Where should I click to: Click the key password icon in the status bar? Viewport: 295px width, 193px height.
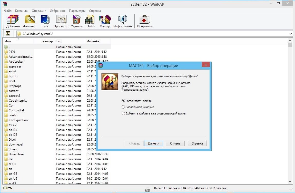tap(10, 188)
